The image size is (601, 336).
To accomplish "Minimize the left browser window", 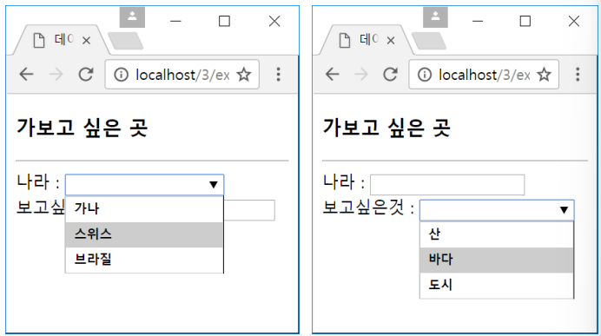I will [175, 21].
